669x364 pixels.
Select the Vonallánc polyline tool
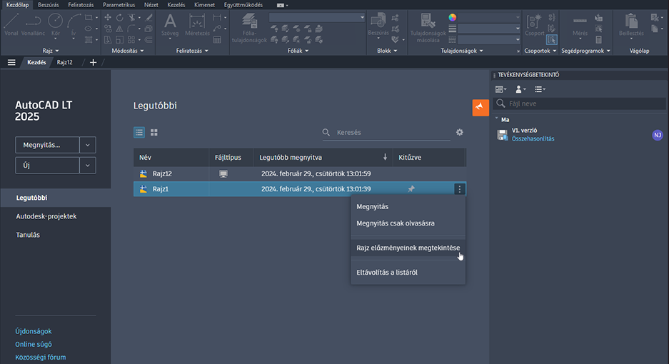[x=33, y=24]
